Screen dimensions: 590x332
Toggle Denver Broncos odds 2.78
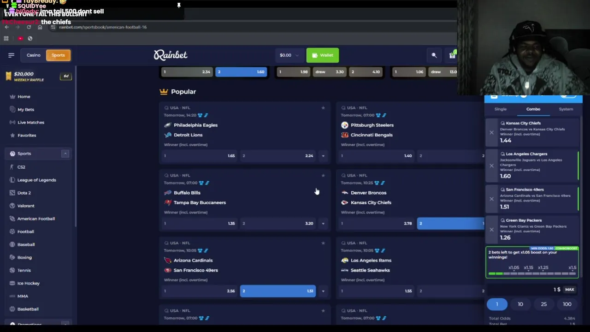(377, 224)
